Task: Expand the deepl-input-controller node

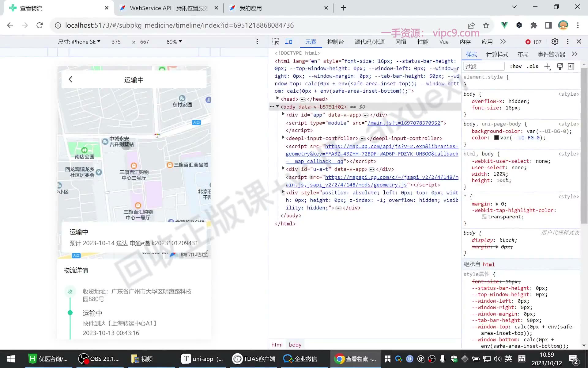Action: pyautogui.click(x=283, y=138)
